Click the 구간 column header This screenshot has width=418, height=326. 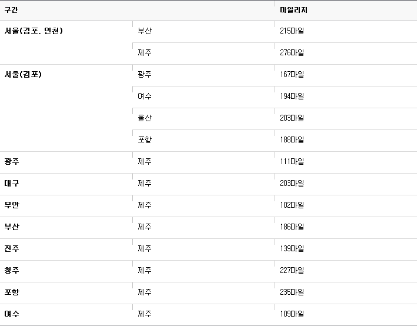pos(11,10)
